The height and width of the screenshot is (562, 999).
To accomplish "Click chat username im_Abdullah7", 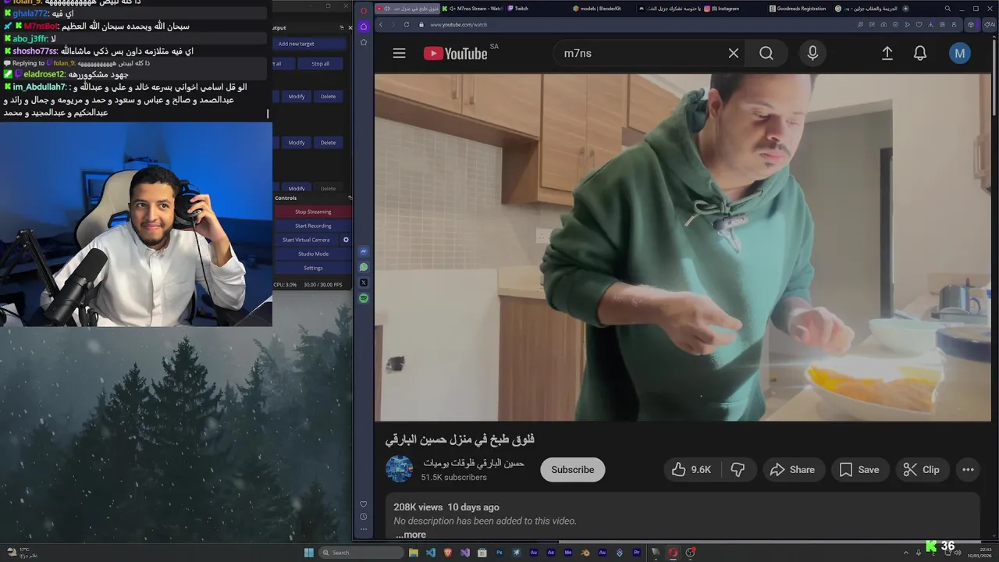I will click(x=39, y=87).
